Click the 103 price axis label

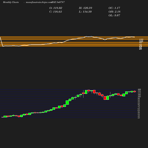139,96
